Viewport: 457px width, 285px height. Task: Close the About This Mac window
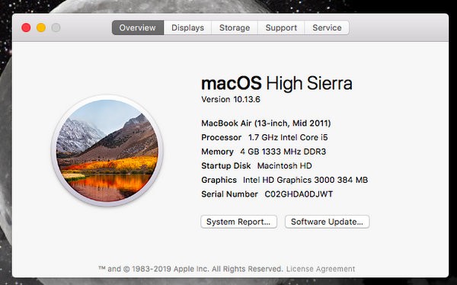coord(26,27)
